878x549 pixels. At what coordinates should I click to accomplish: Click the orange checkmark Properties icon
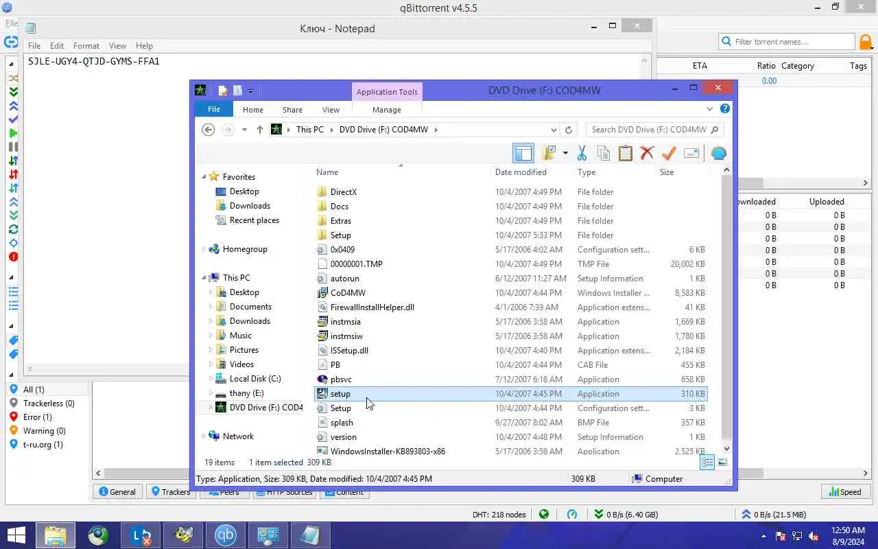click(x=669, y=153)
